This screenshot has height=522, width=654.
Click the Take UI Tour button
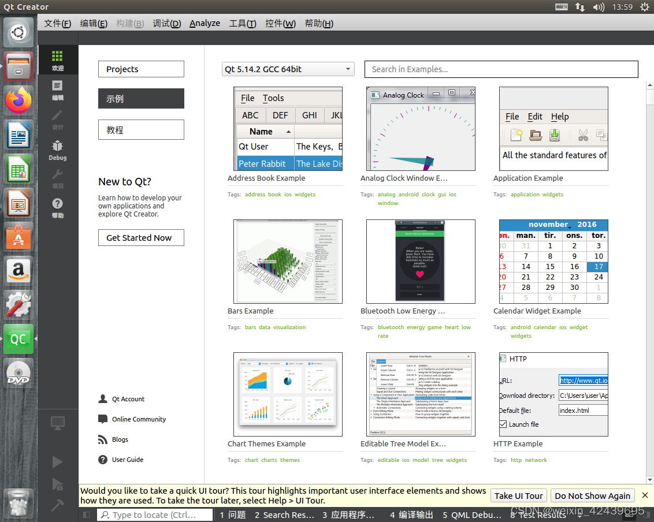(518, 496)
